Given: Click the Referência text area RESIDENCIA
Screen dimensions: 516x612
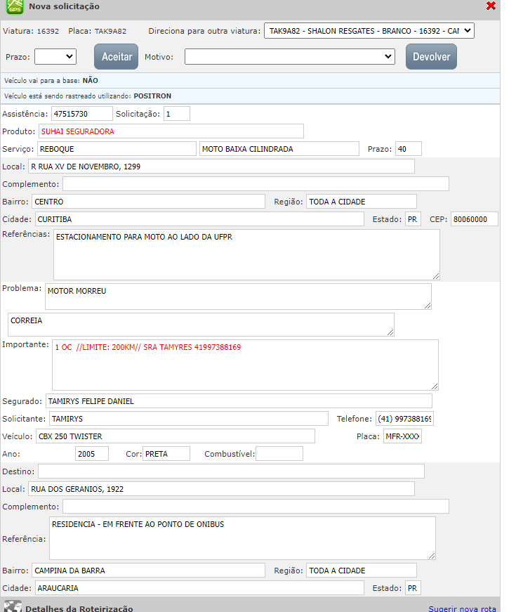Looking at the screenshot, I should pyautogui.click(x=242, y=538).
